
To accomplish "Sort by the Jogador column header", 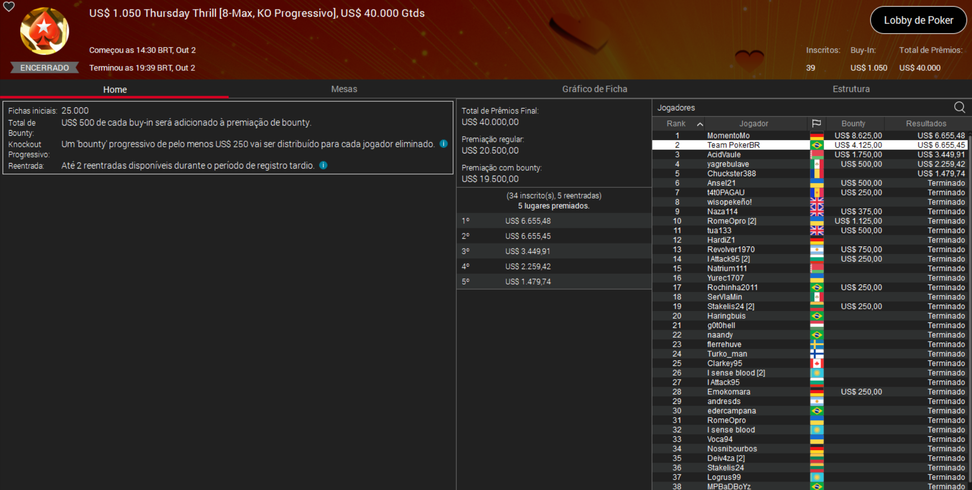I will (753, 124).
